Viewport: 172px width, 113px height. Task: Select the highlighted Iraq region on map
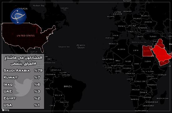coord(160,43)
